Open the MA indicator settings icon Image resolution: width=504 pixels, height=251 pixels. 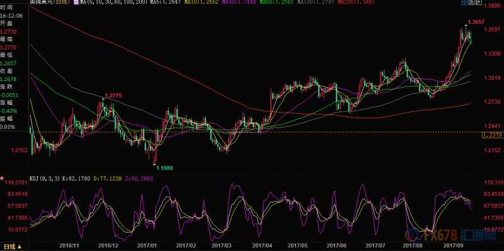[76, 2]
